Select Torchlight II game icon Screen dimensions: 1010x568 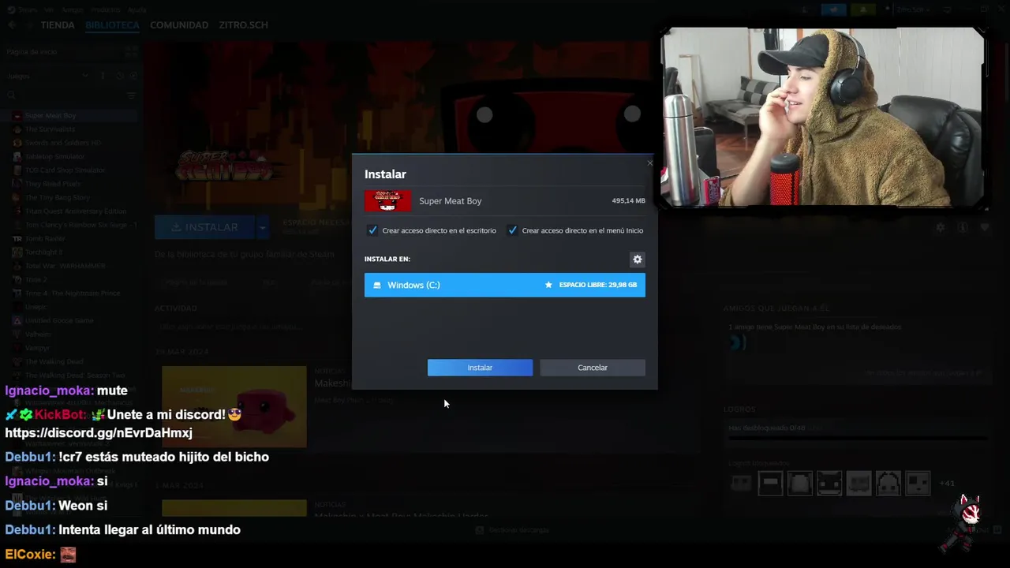(x=17, y=252)
